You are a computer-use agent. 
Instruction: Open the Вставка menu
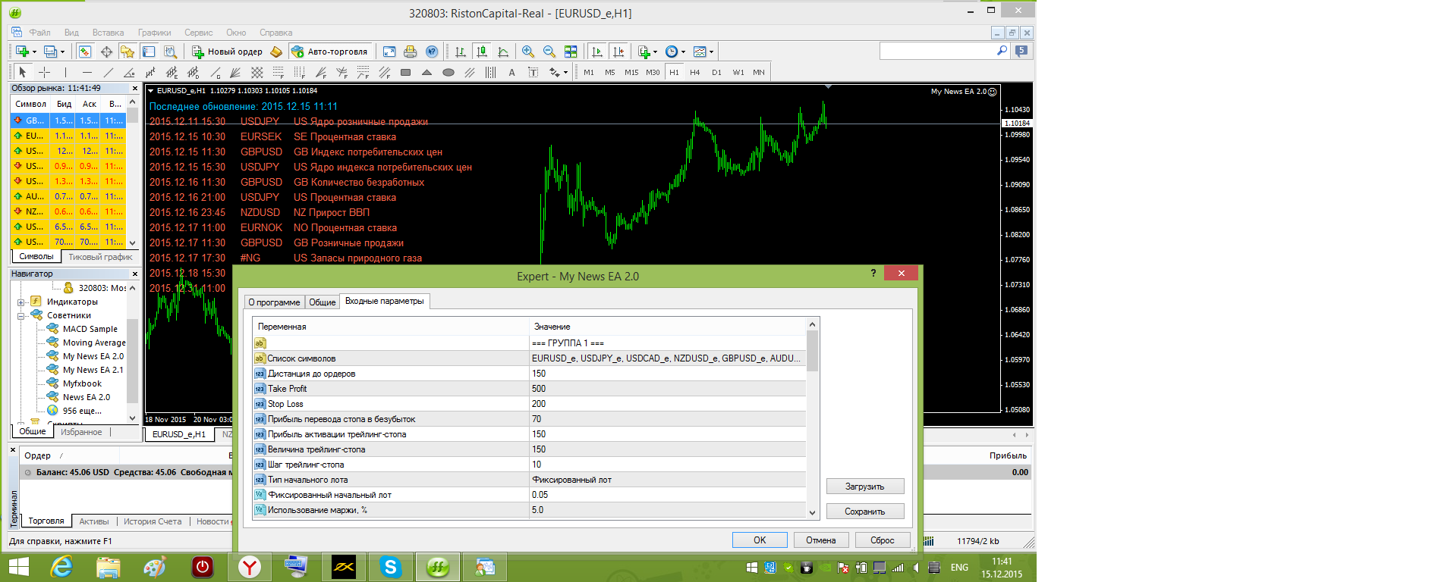pyautogui.click(x=108, y=33)
